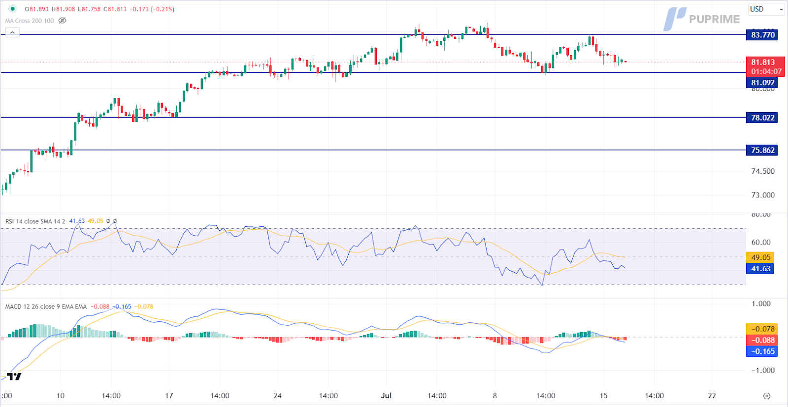Open chart settings gear on the time axis
Viewport: 788px width, 407px height.
point(766,396)
